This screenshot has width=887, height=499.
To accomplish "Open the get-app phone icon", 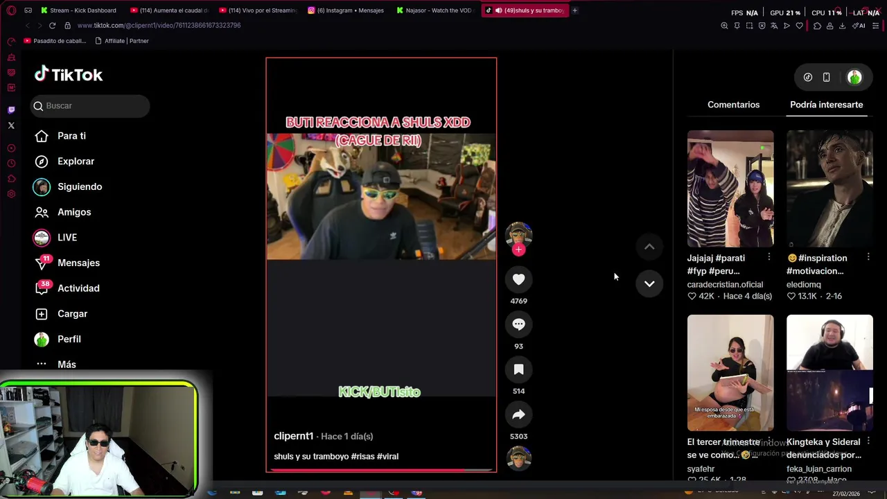I will pos(826,77).
